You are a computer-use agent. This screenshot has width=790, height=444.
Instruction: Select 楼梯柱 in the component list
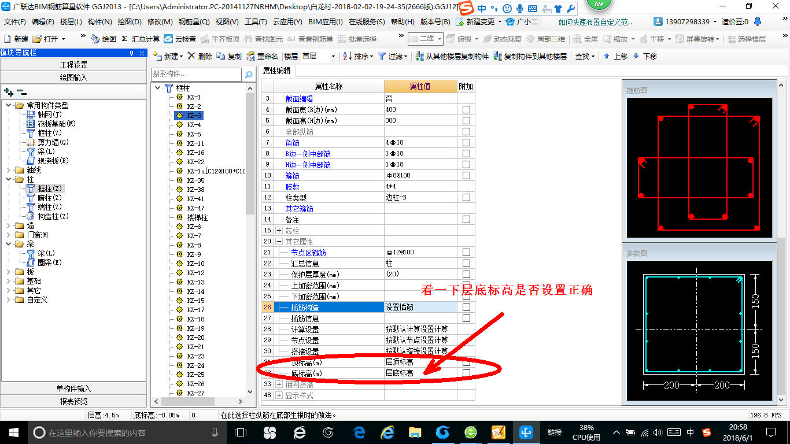[197, 217]
